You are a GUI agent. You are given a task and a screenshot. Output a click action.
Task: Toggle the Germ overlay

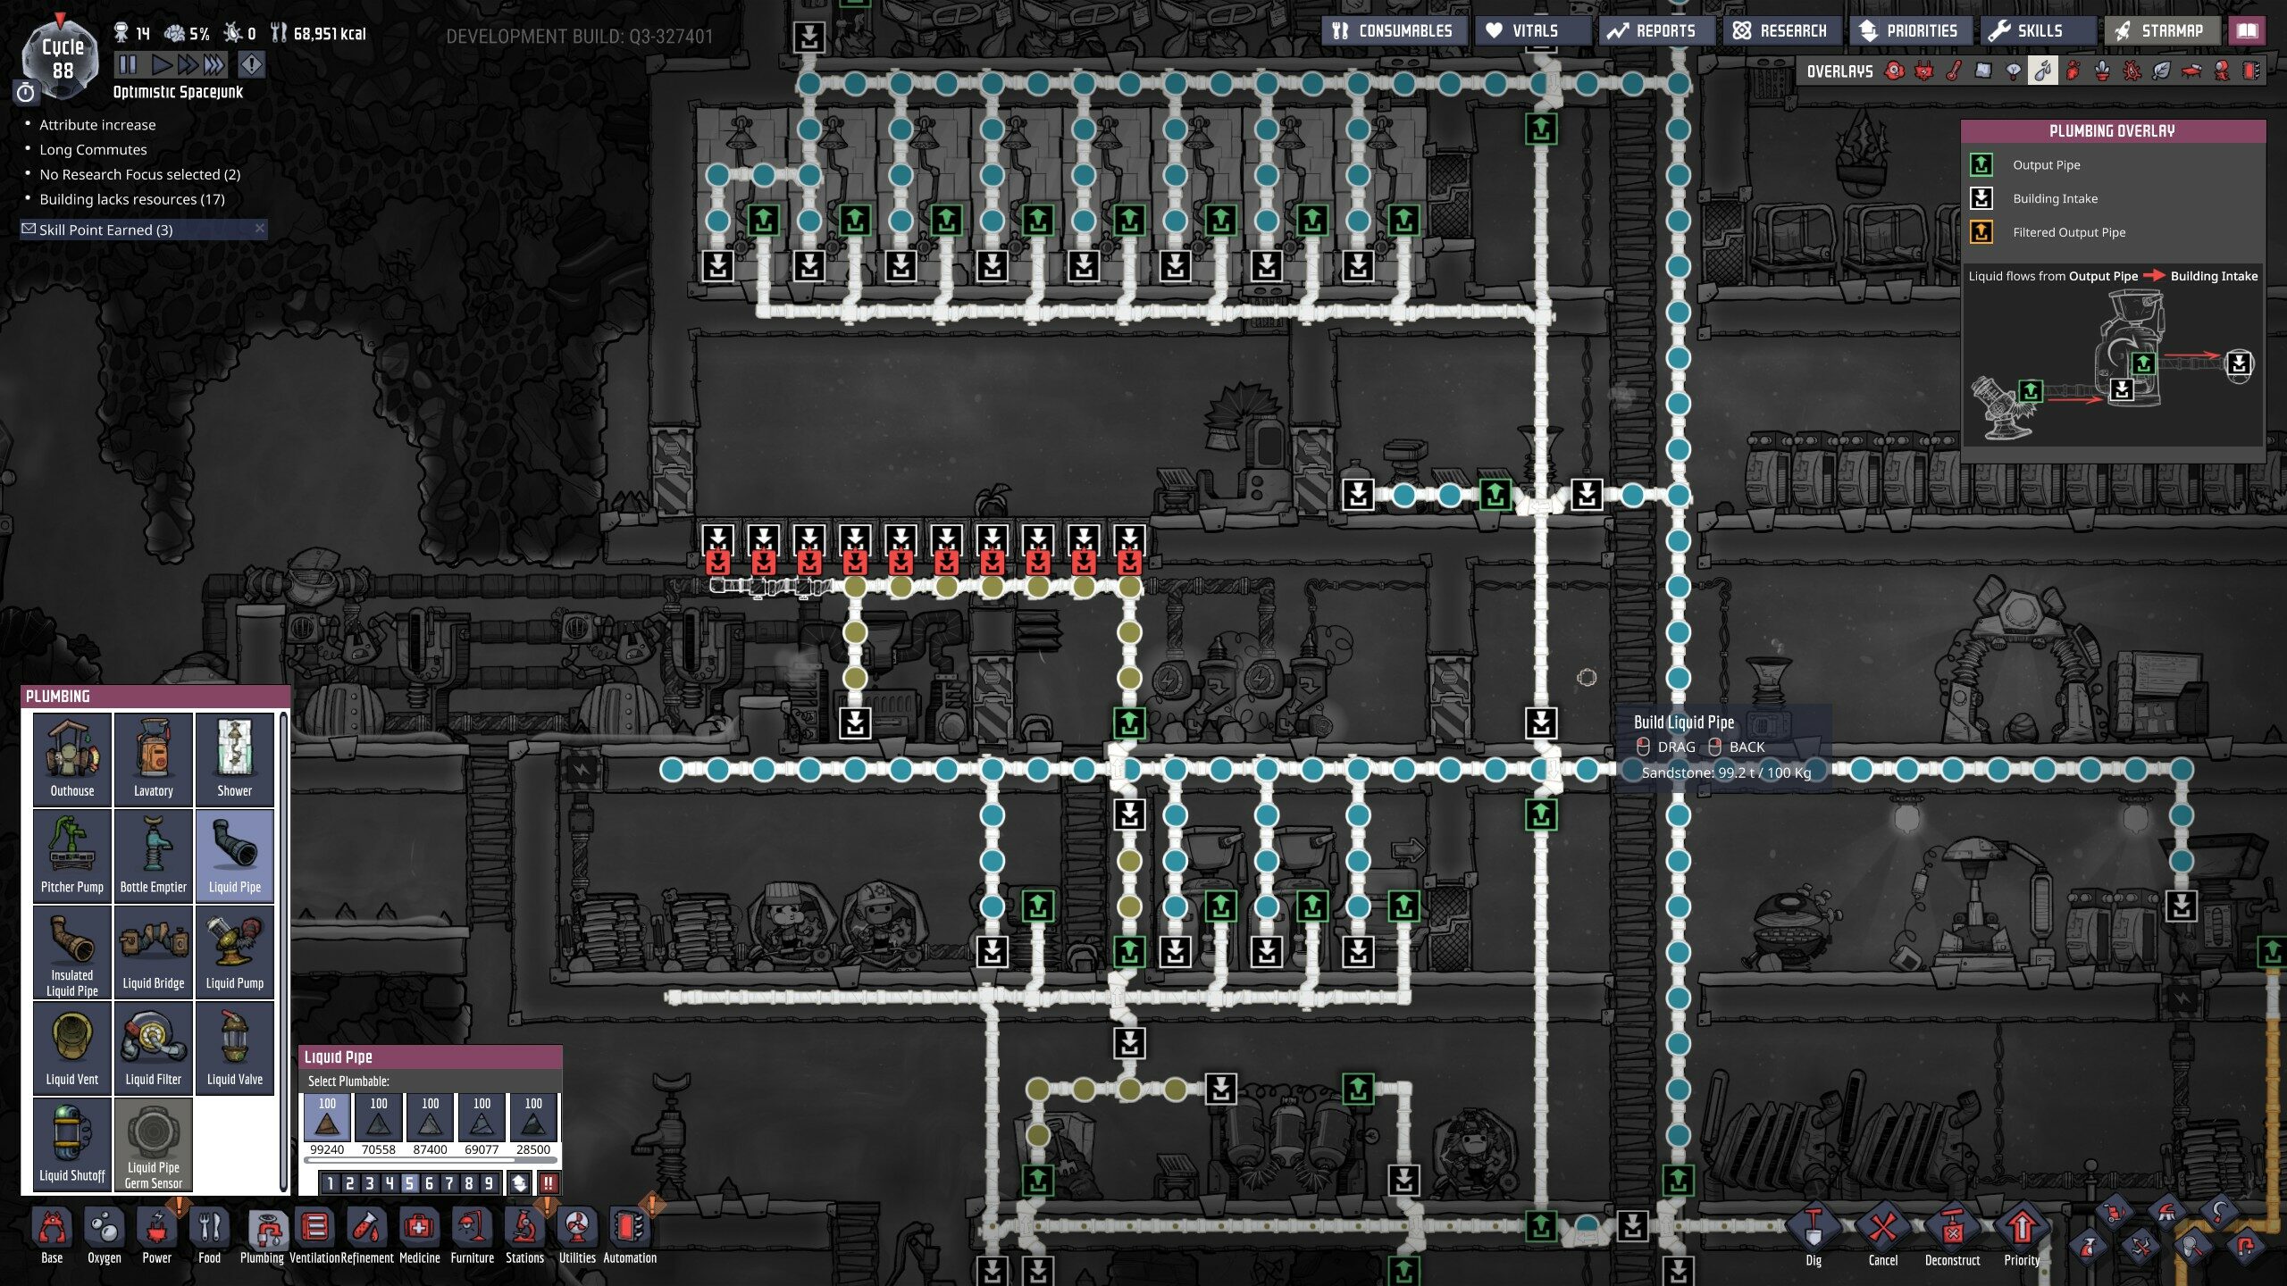click(2132, 71)
